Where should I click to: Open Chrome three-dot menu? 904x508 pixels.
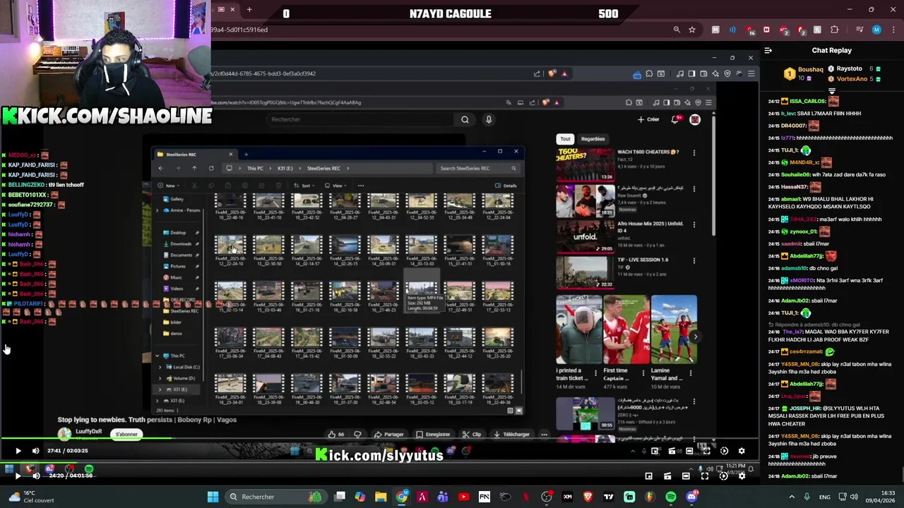coord(892,30)
